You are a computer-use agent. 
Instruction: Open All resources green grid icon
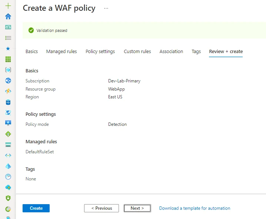(8, 59)
